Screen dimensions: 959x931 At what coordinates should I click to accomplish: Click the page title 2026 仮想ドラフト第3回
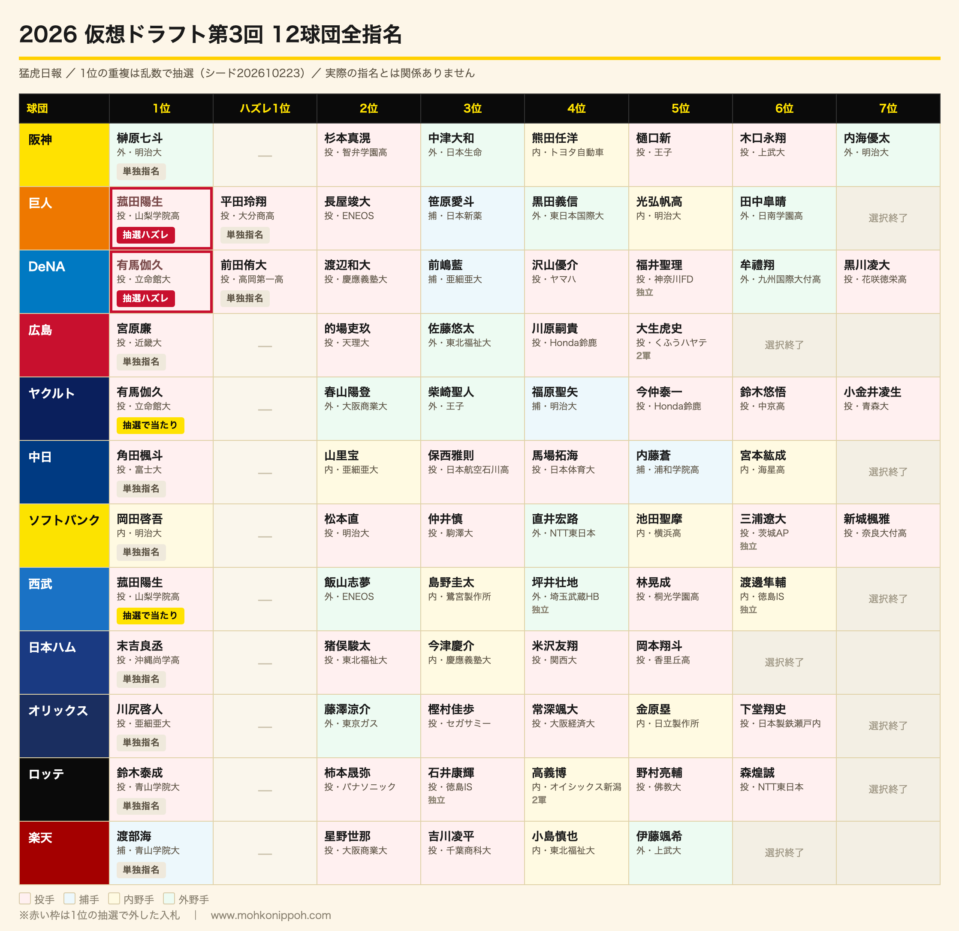pyautogui.click(x=211, y=34)
